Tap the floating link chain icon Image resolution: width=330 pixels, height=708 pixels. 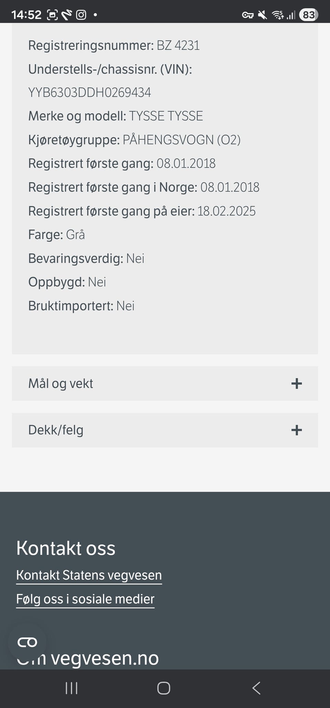[x=27, y=642]
